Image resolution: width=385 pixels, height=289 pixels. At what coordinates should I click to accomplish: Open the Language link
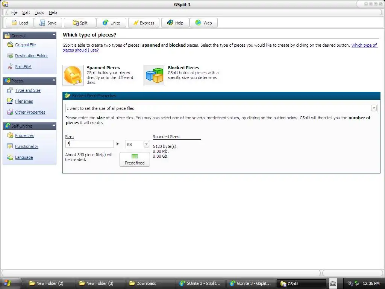click(x=24, y=157)
